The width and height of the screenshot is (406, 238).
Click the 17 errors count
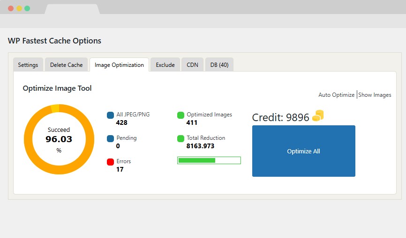[120, 169]
